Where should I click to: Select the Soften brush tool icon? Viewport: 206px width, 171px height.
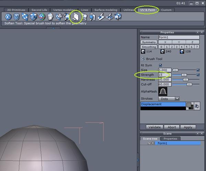75,16
